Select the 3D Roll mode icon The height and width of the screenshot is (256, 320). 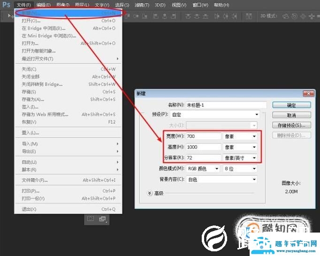[x=294, y=16]
